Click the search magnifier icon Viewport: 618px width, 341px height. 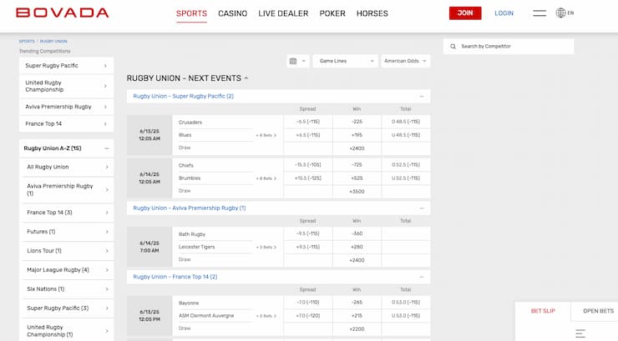(x=453, y=47)
